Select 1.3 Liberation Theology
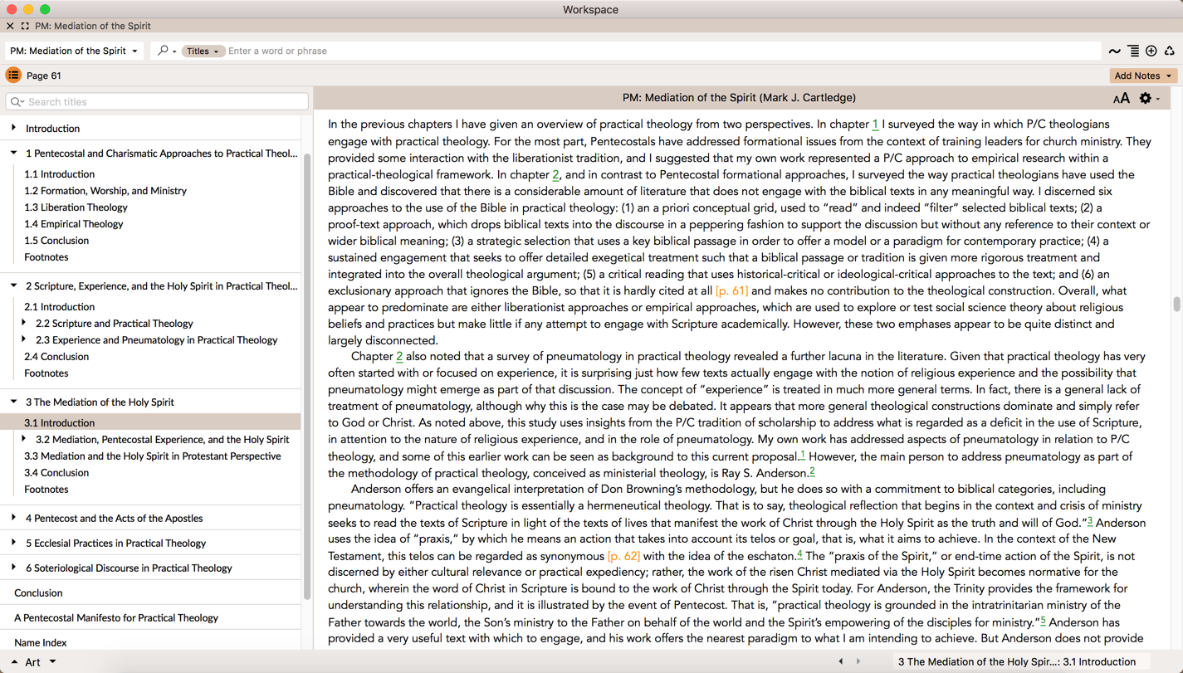 76,207
